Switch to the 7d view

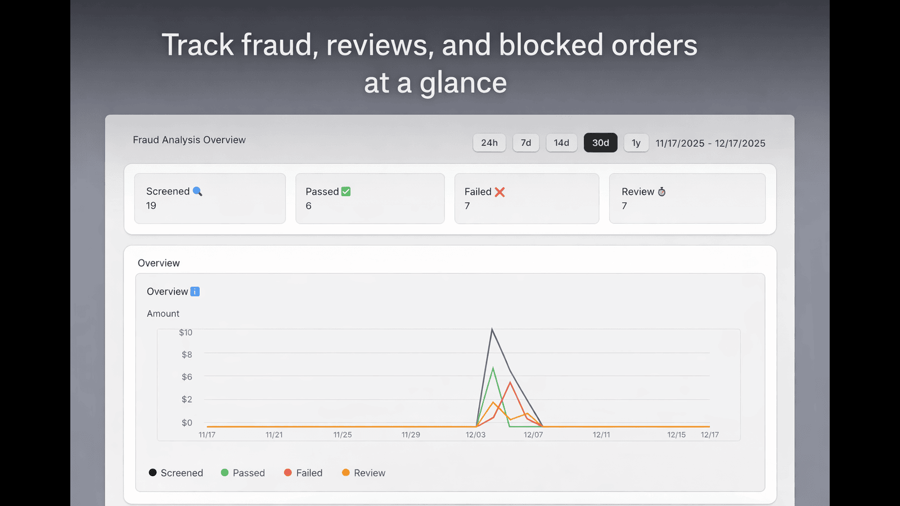tap(525, 143)
